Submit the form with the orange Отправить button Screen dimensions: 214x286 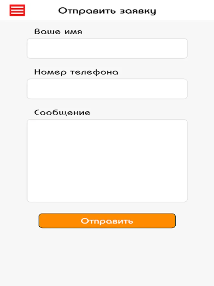pyautogui.click(x=107, y=221)
